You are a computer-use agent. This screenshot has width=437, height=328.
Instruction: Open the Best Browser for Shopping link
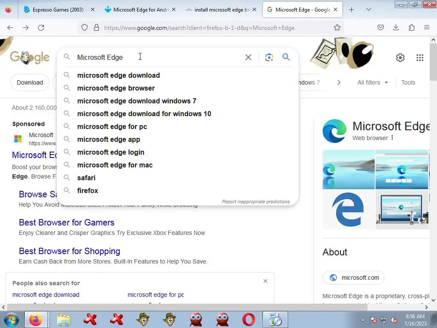[x=70, y=251]
